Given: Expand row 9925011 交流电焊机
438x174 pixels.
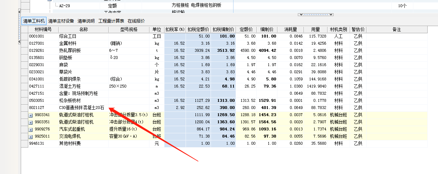Looking at the screenshot, I should click(31, 136).
